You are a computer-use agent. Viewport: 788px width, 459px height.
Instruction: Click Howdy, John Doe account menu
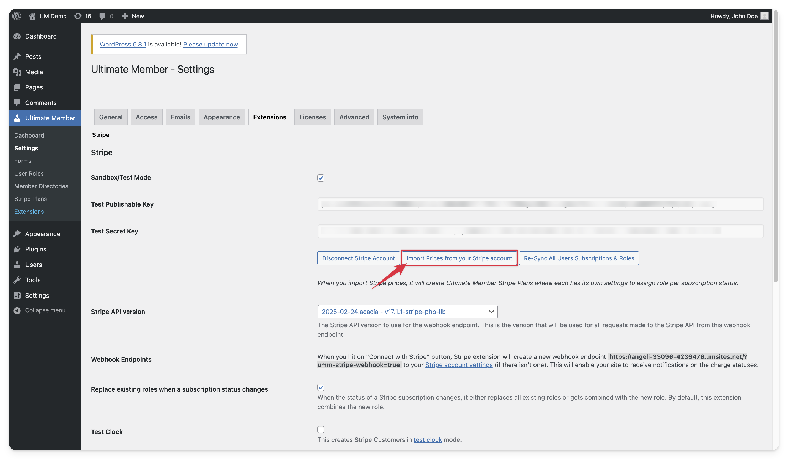coord(739,16)
